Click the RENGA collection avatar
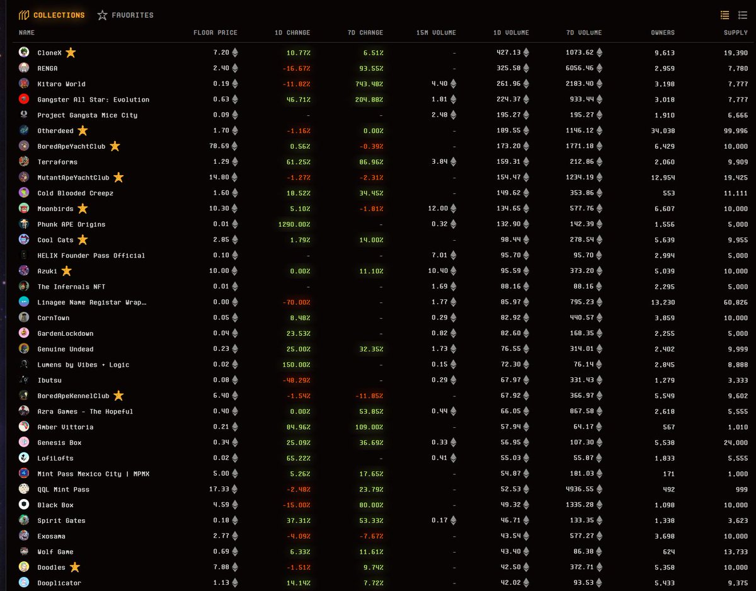756x591 pixels. pos(24,68)
